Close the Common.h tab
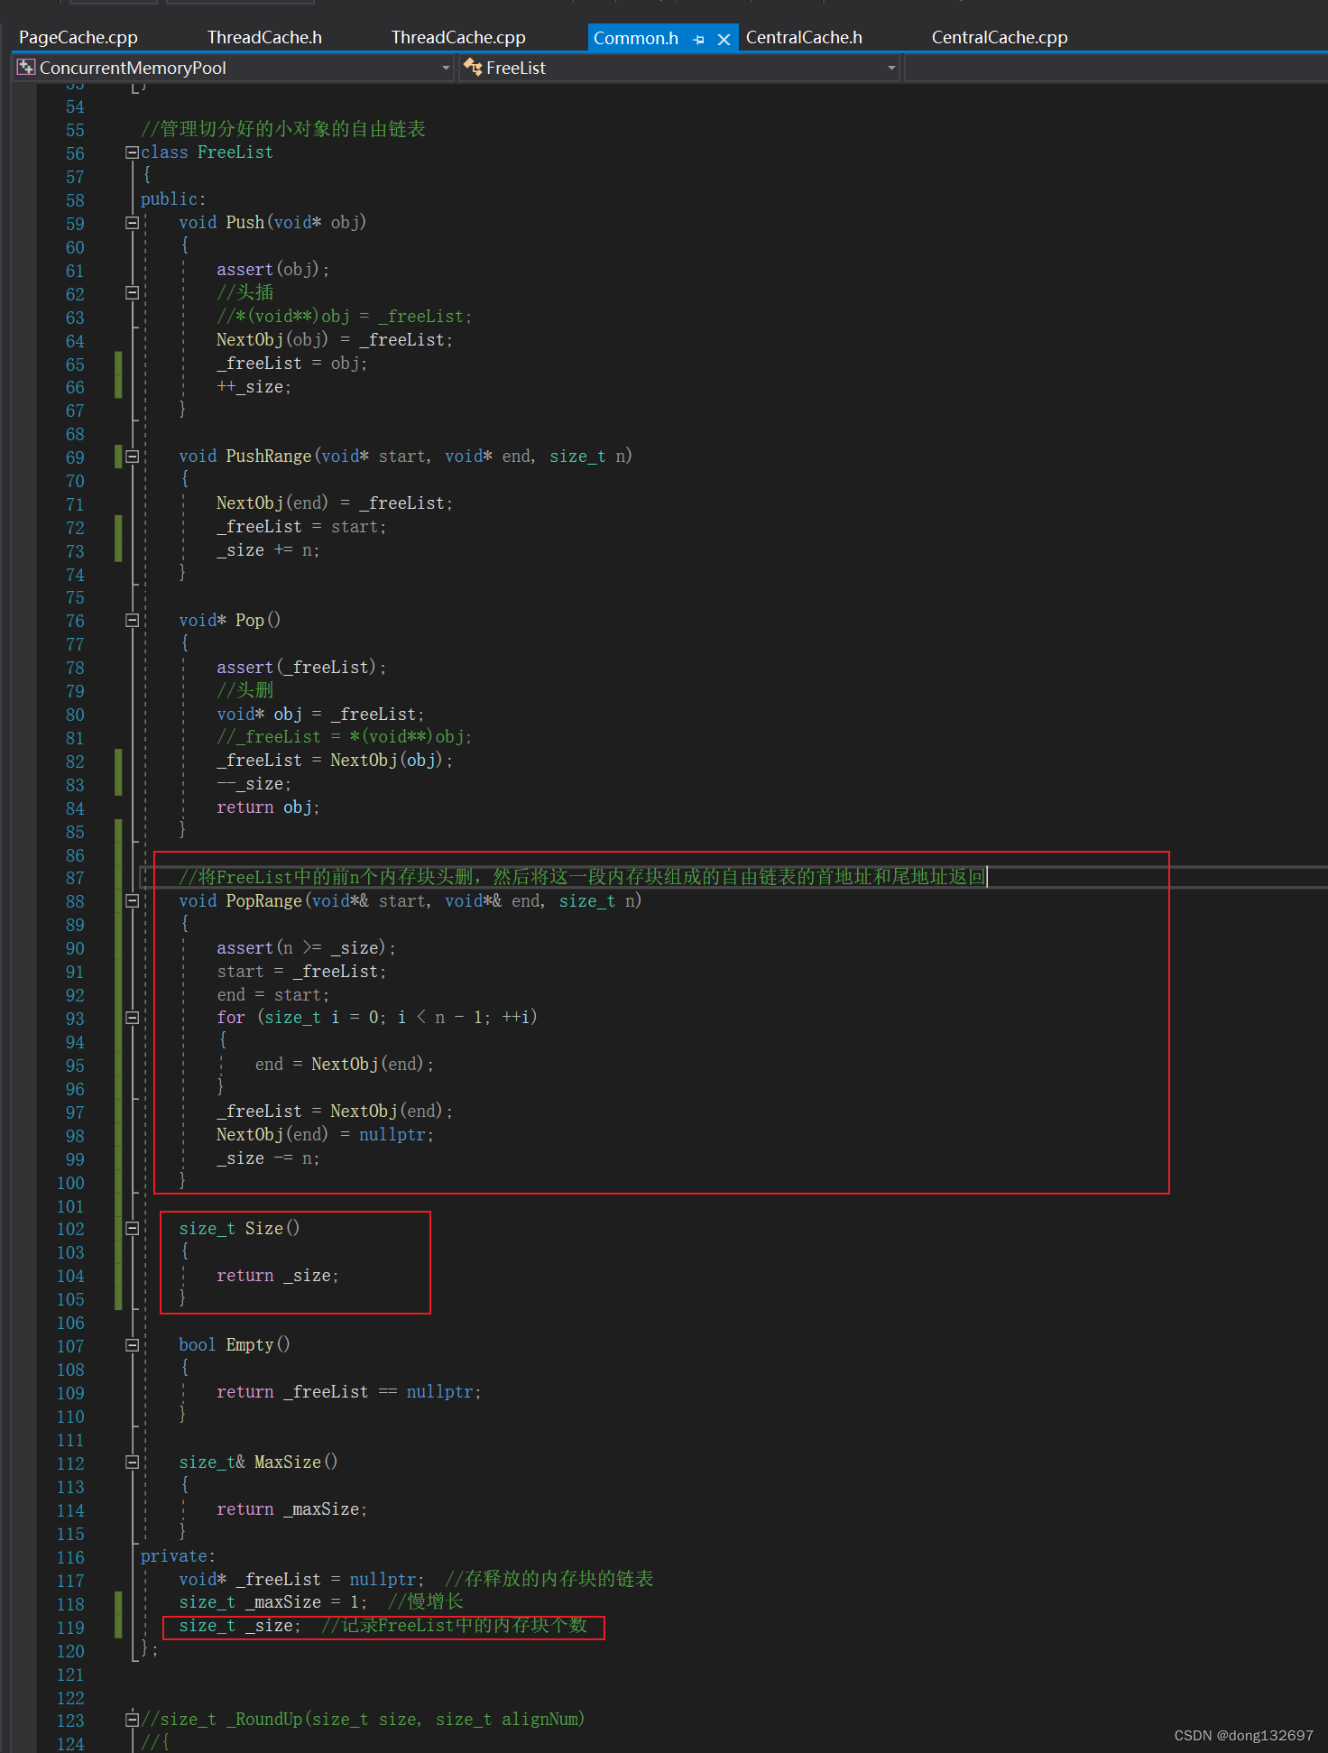 [x=724, y=39]
